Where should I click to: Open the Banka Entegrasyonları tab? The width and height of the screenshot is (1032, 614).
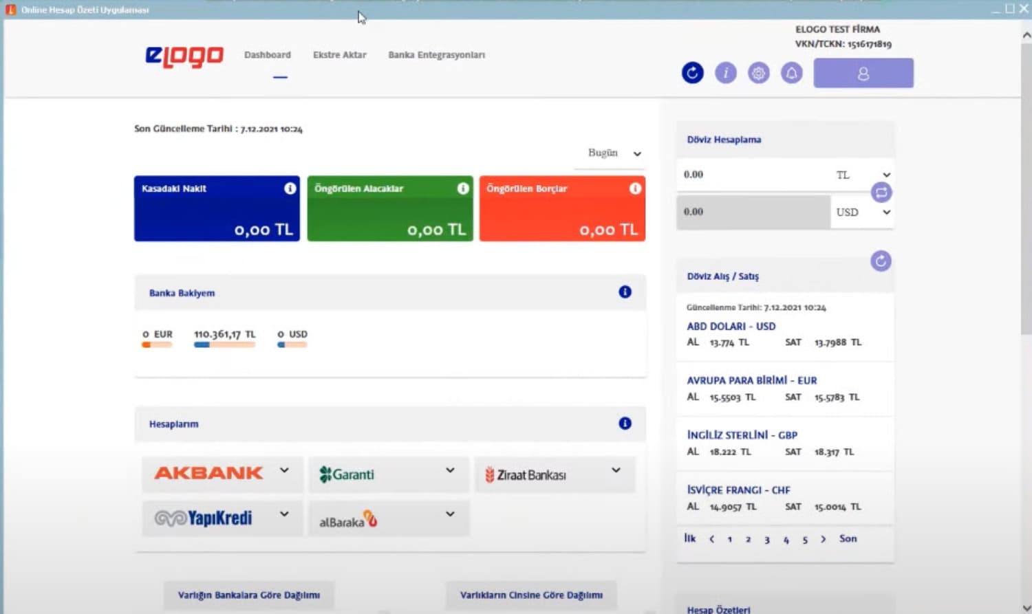(436, 55)
